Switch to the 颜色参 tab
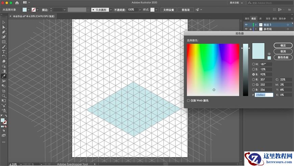 tap(282, 19)
